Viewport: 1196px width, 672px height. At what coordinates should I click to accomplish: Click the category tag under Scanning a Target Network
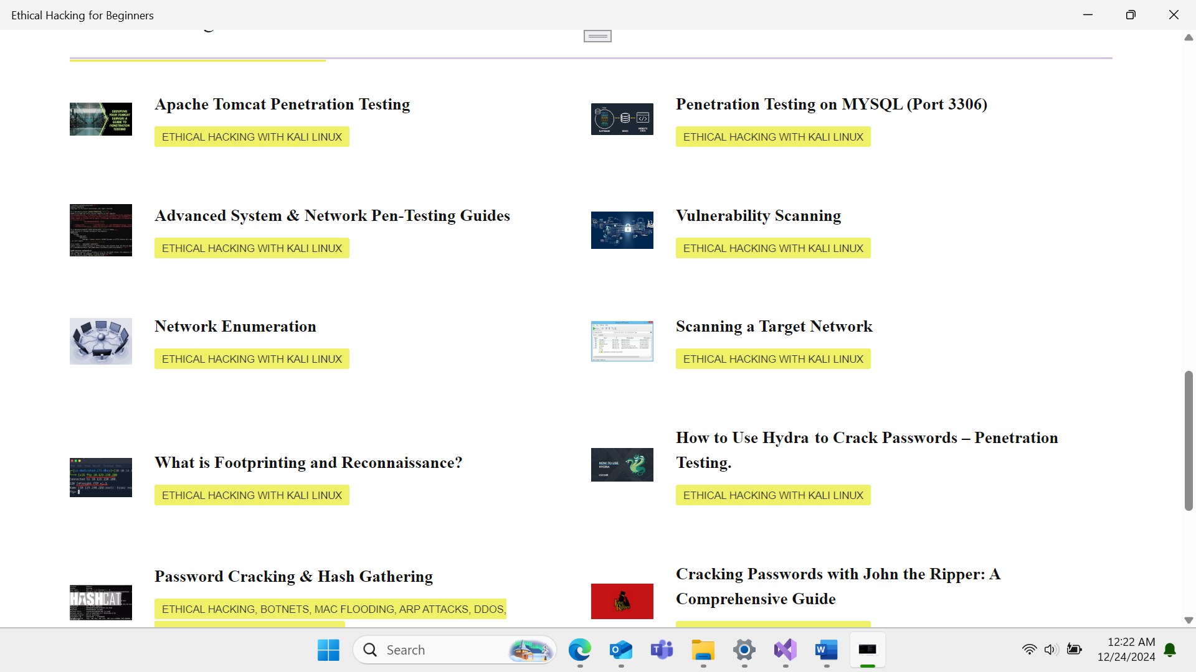(772, 359)
